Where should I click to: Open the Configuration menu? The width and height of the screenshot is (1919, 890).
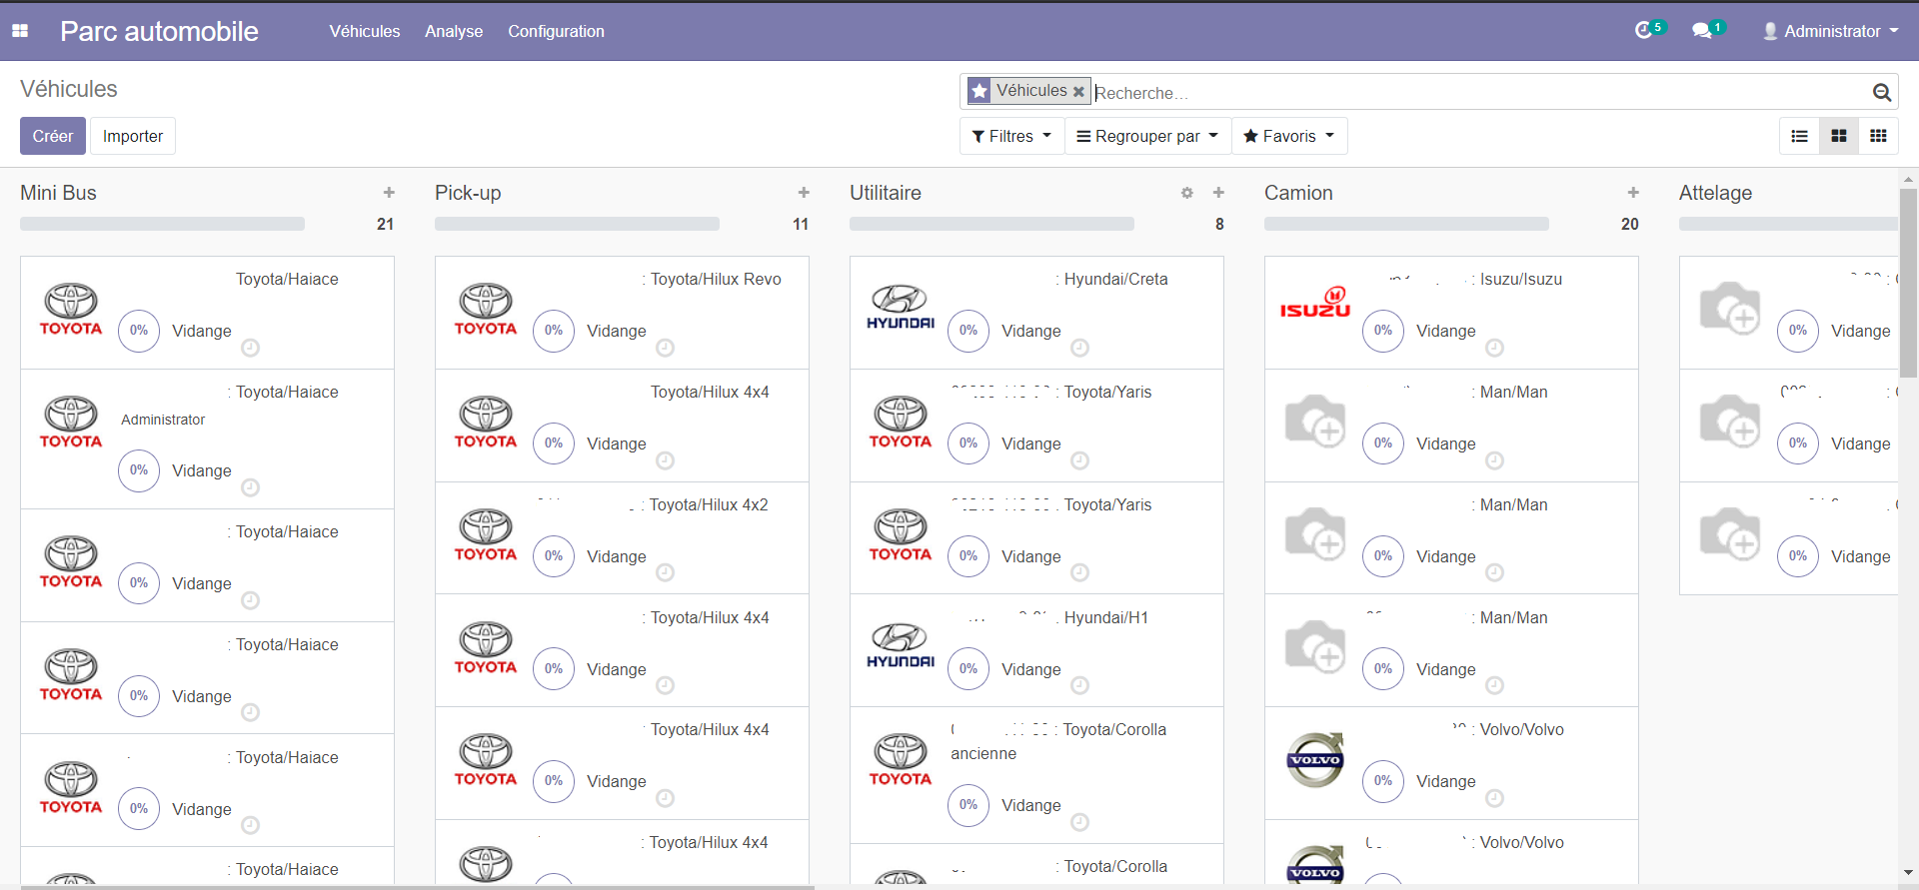(556, 31)
